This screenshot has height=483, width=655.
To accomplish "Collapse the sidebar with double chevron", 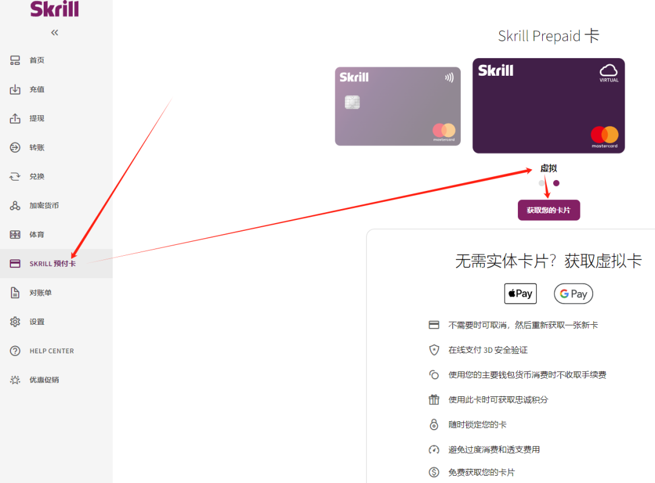I will pyautogui.click(x=55, y=33).
